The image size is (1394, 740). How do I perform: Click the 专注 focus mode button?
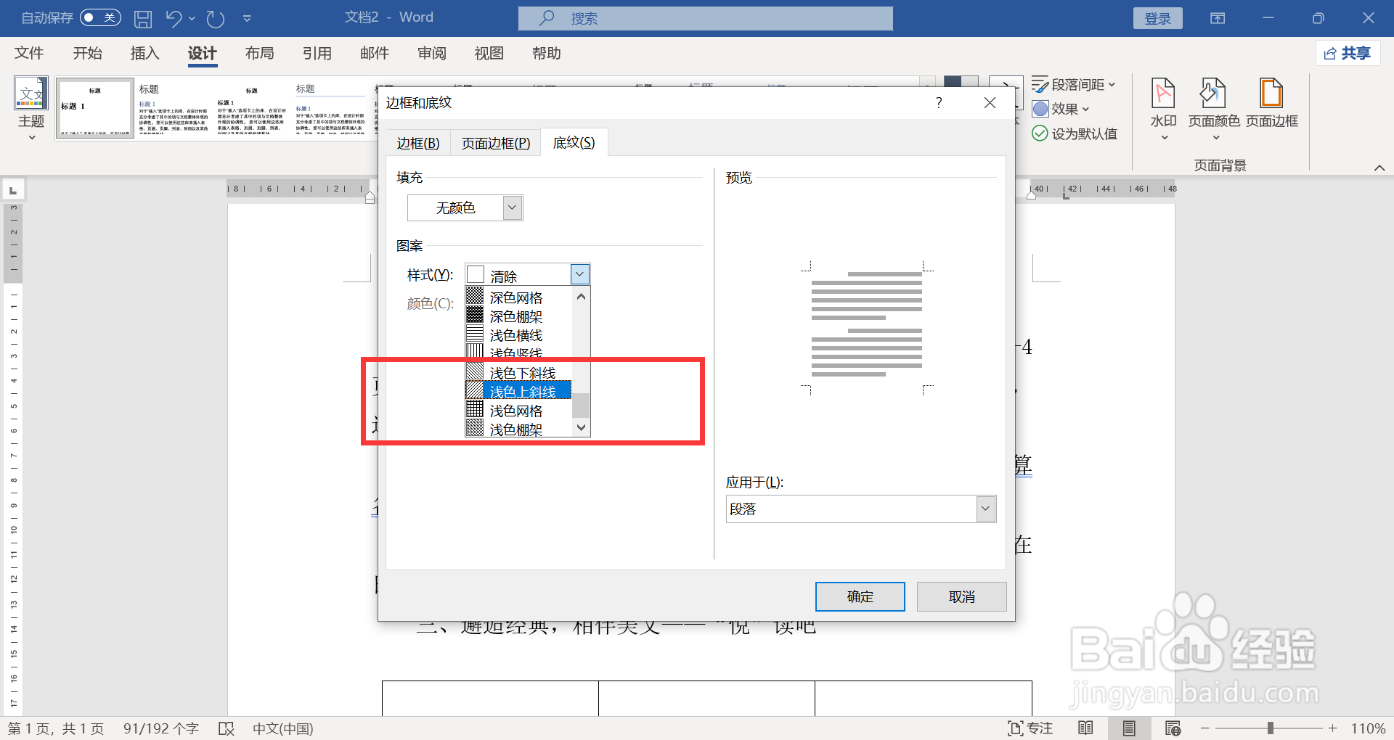[x=1030, y=728]
